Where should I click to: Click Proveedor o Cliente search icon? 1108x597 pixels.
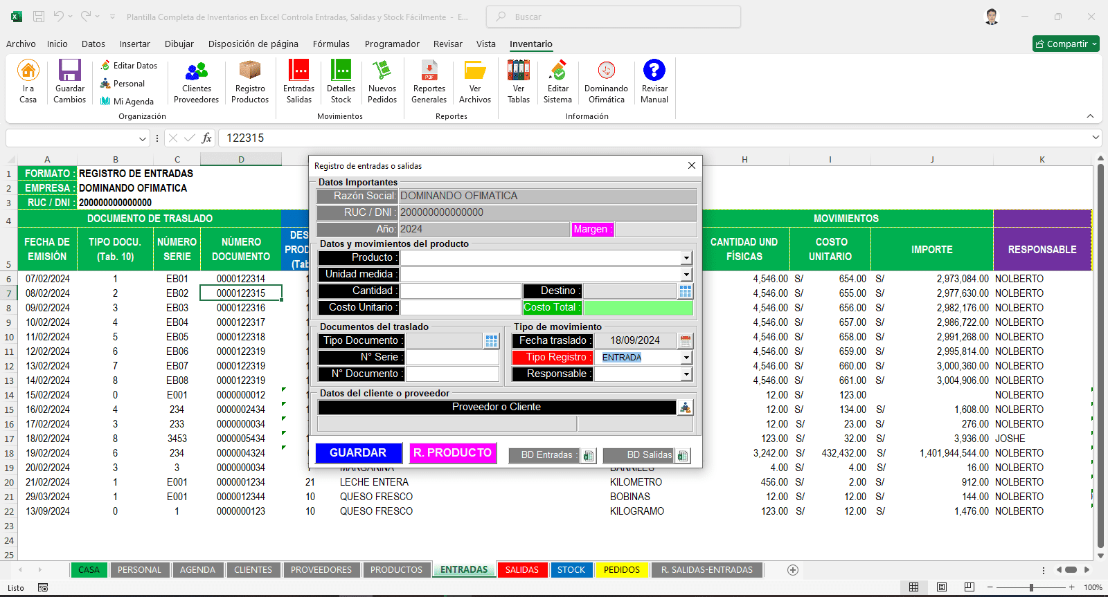pyautogui.click(x=685, y=407)
